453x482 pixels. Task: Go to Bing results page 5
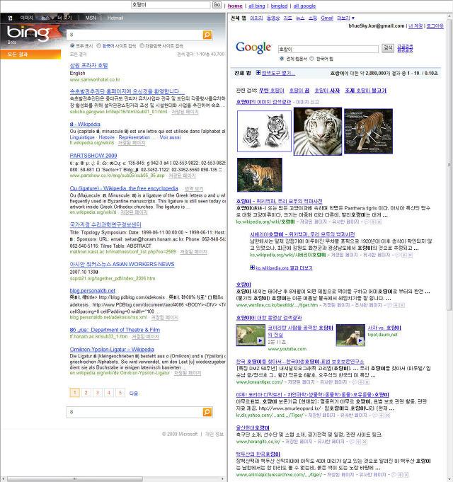(120, 393)
